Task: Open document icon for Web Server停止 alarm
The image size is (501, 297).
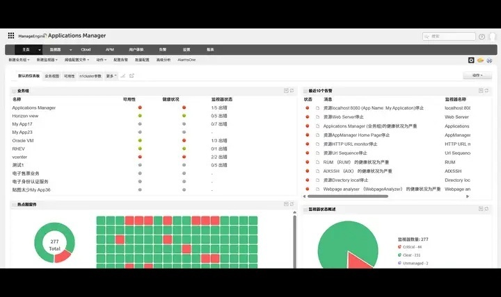Action: coord(317,117)
